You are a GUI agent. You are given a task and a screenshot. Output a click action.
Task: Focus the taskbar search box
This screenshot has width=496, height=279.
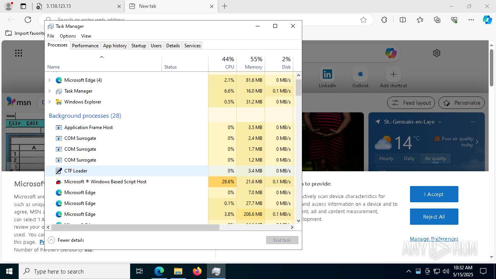[x=74, y=271]
